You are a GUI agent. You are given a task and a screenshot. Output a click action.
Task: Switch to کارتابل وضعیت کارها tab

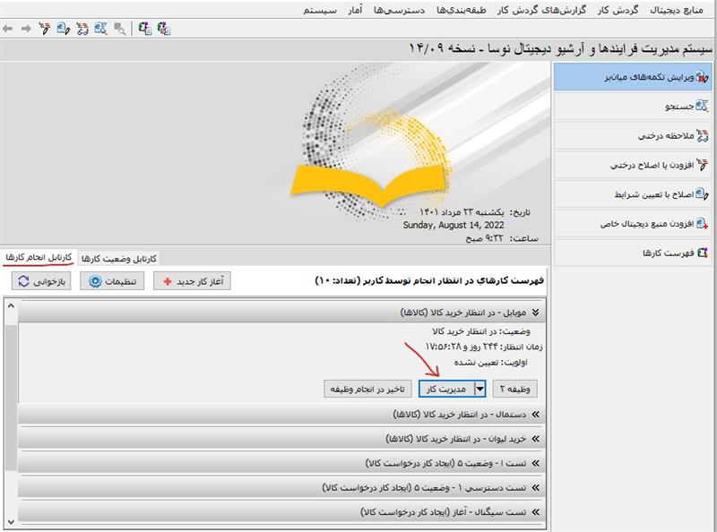[119, 258]
